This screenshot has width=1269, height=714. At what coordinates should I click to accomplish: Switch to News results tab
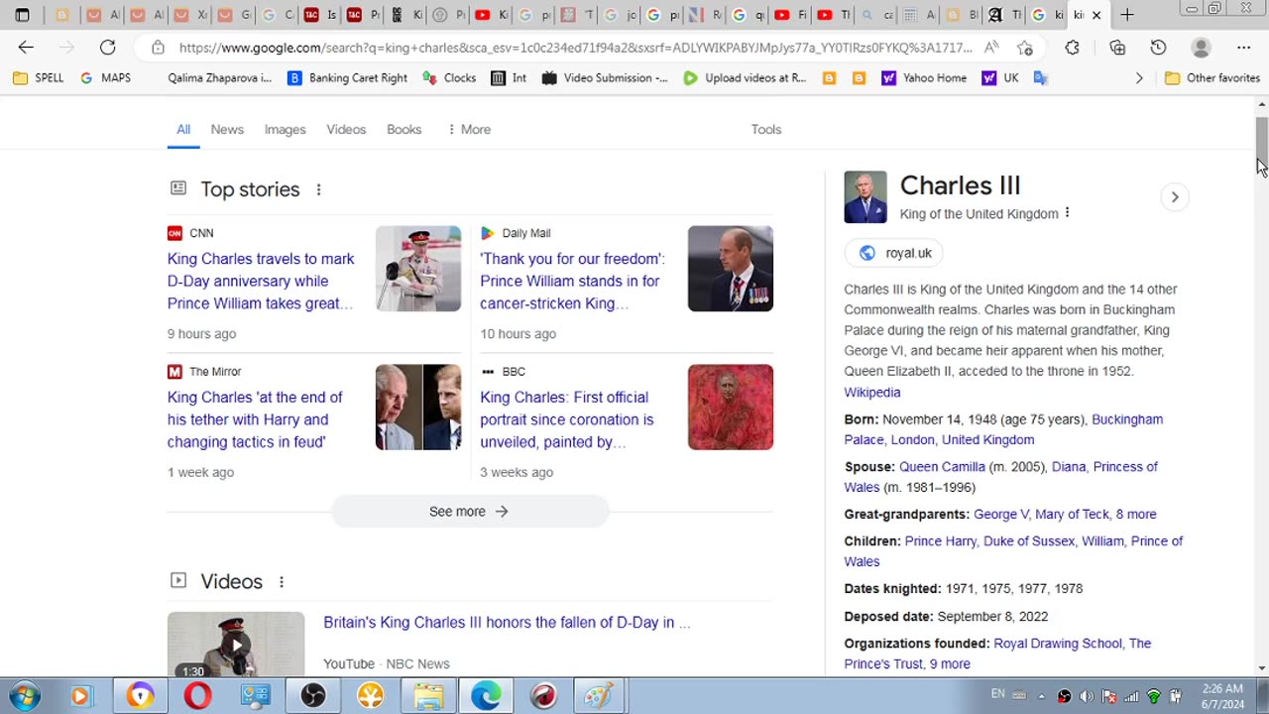pos(227,129)
